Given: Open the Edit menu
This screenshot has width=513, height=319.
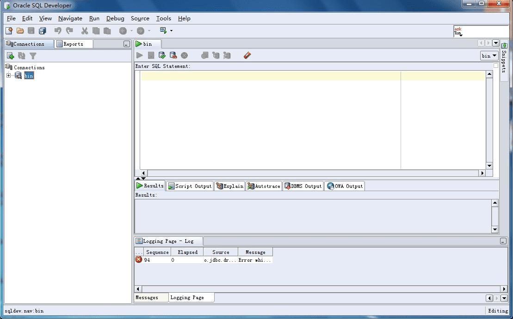Looking at the screenshot, I should coord(27,18).
